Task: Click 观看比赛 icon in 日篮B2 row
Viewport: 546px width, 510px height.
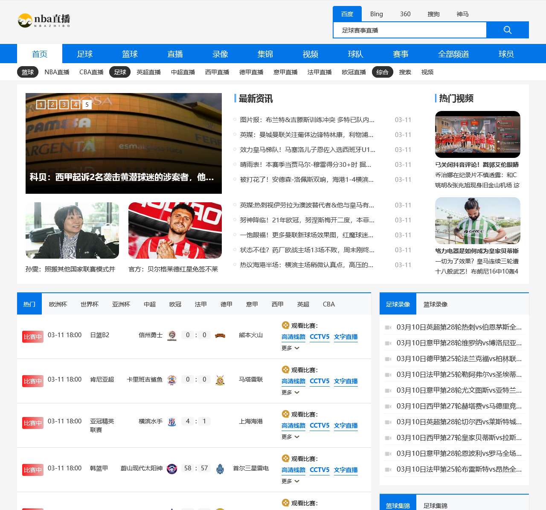Action: 285,325
